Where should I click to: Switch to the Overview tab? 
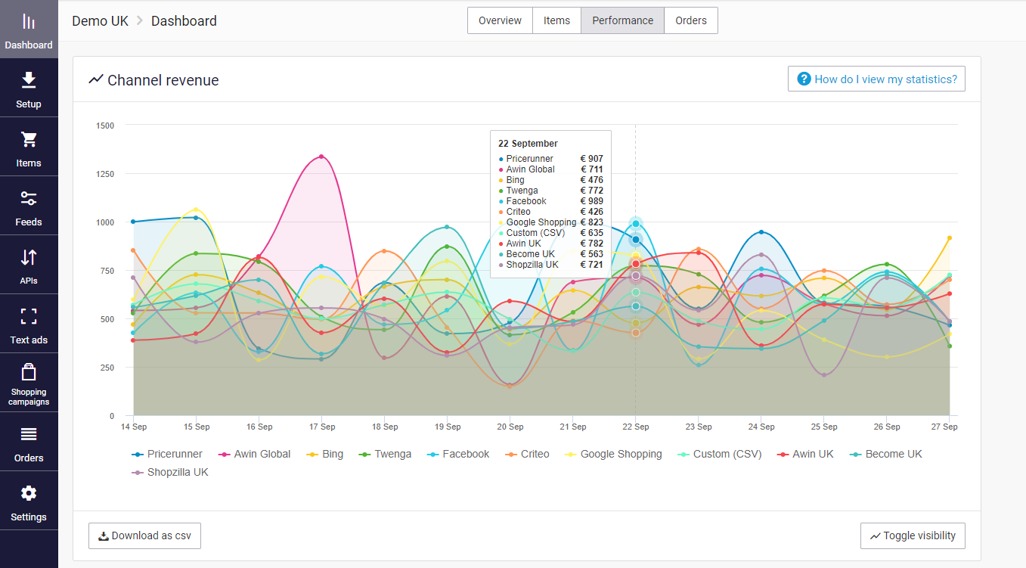[x=500, y=20]
